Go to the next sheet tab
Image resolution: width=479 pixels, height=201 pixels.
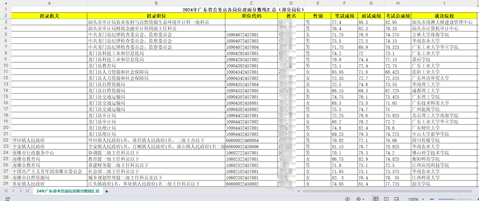pos(20,191)
